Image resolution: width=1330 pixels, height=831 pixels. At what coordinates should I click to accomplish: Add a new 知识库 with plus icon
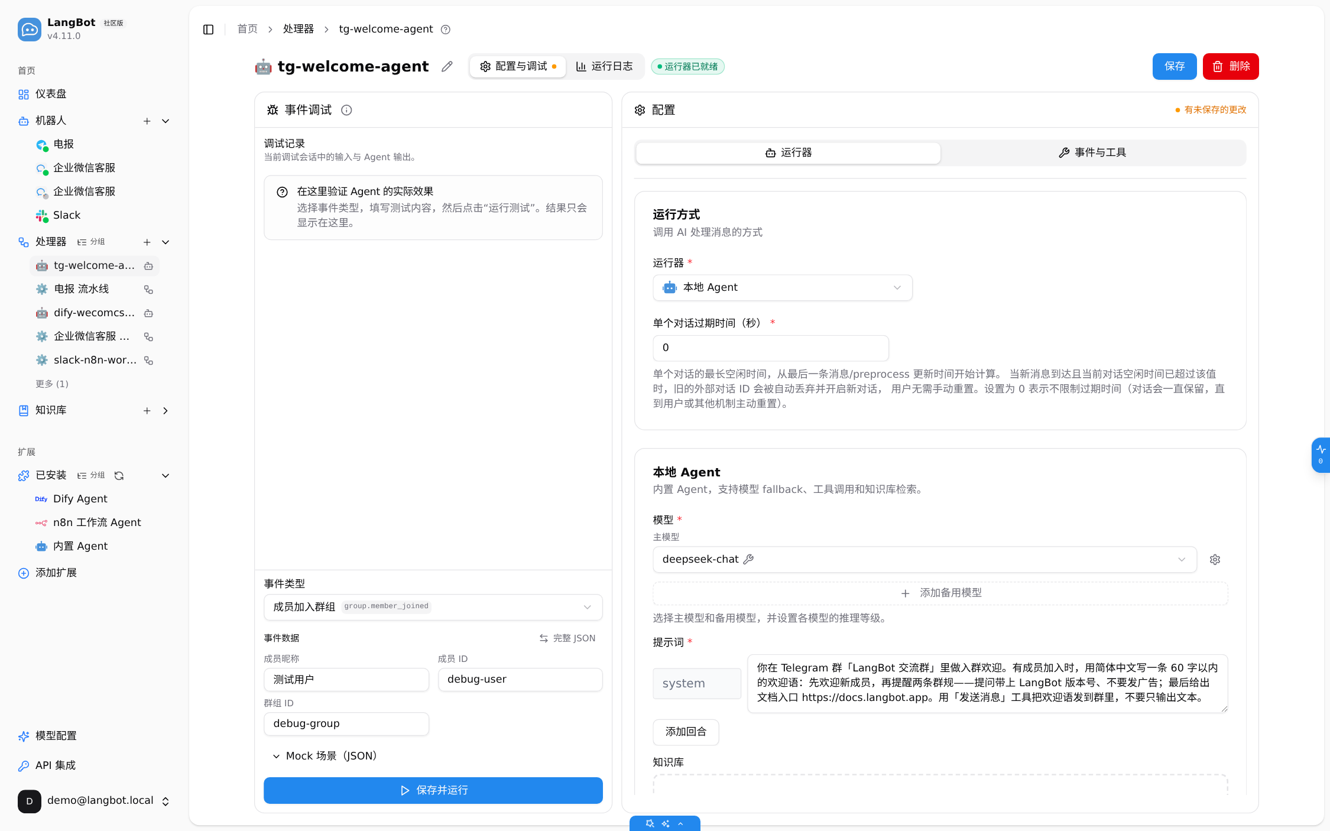pos(147,410)
